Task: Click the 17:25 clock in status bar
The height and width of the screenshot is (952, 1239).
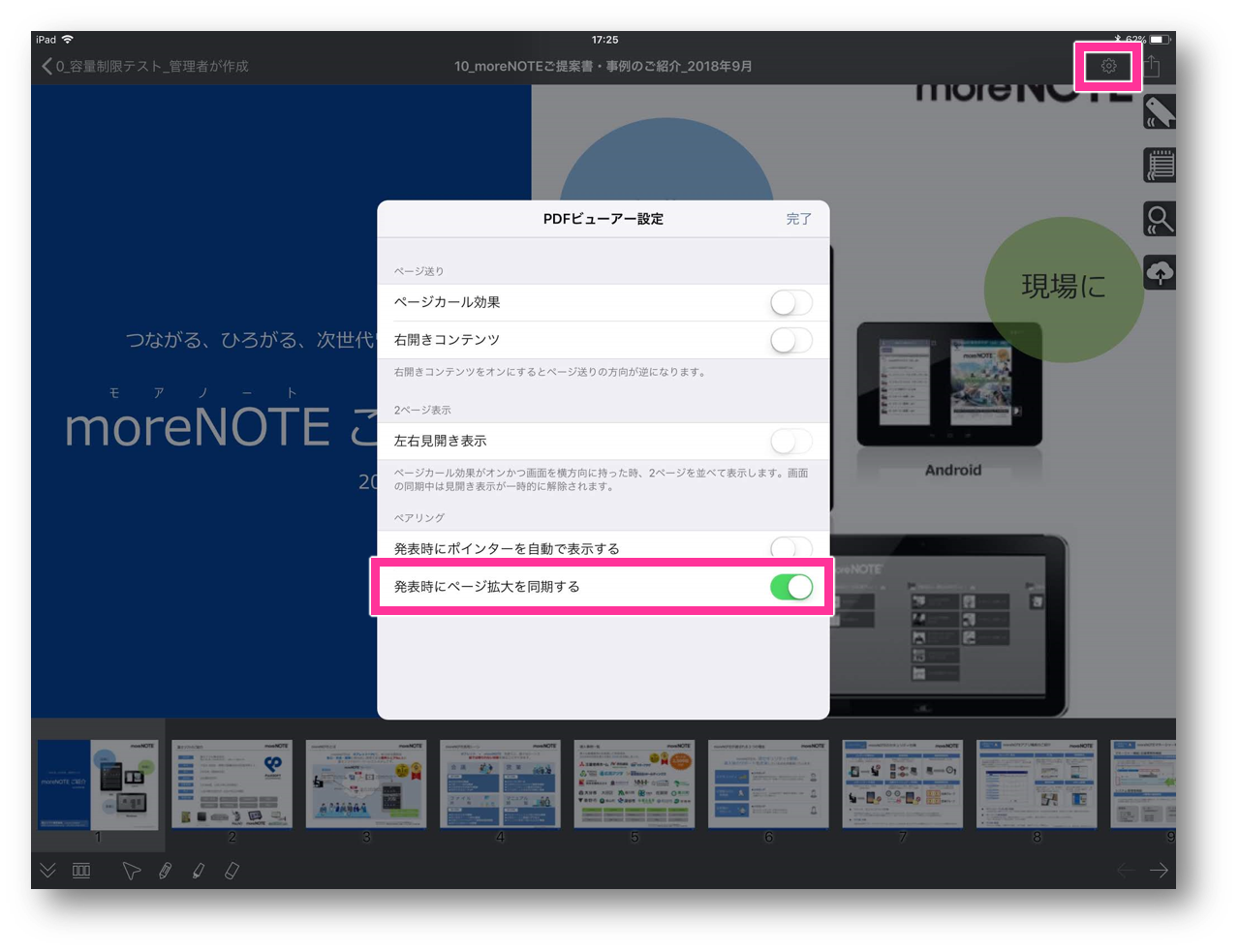Action: (x=604, y=40)
